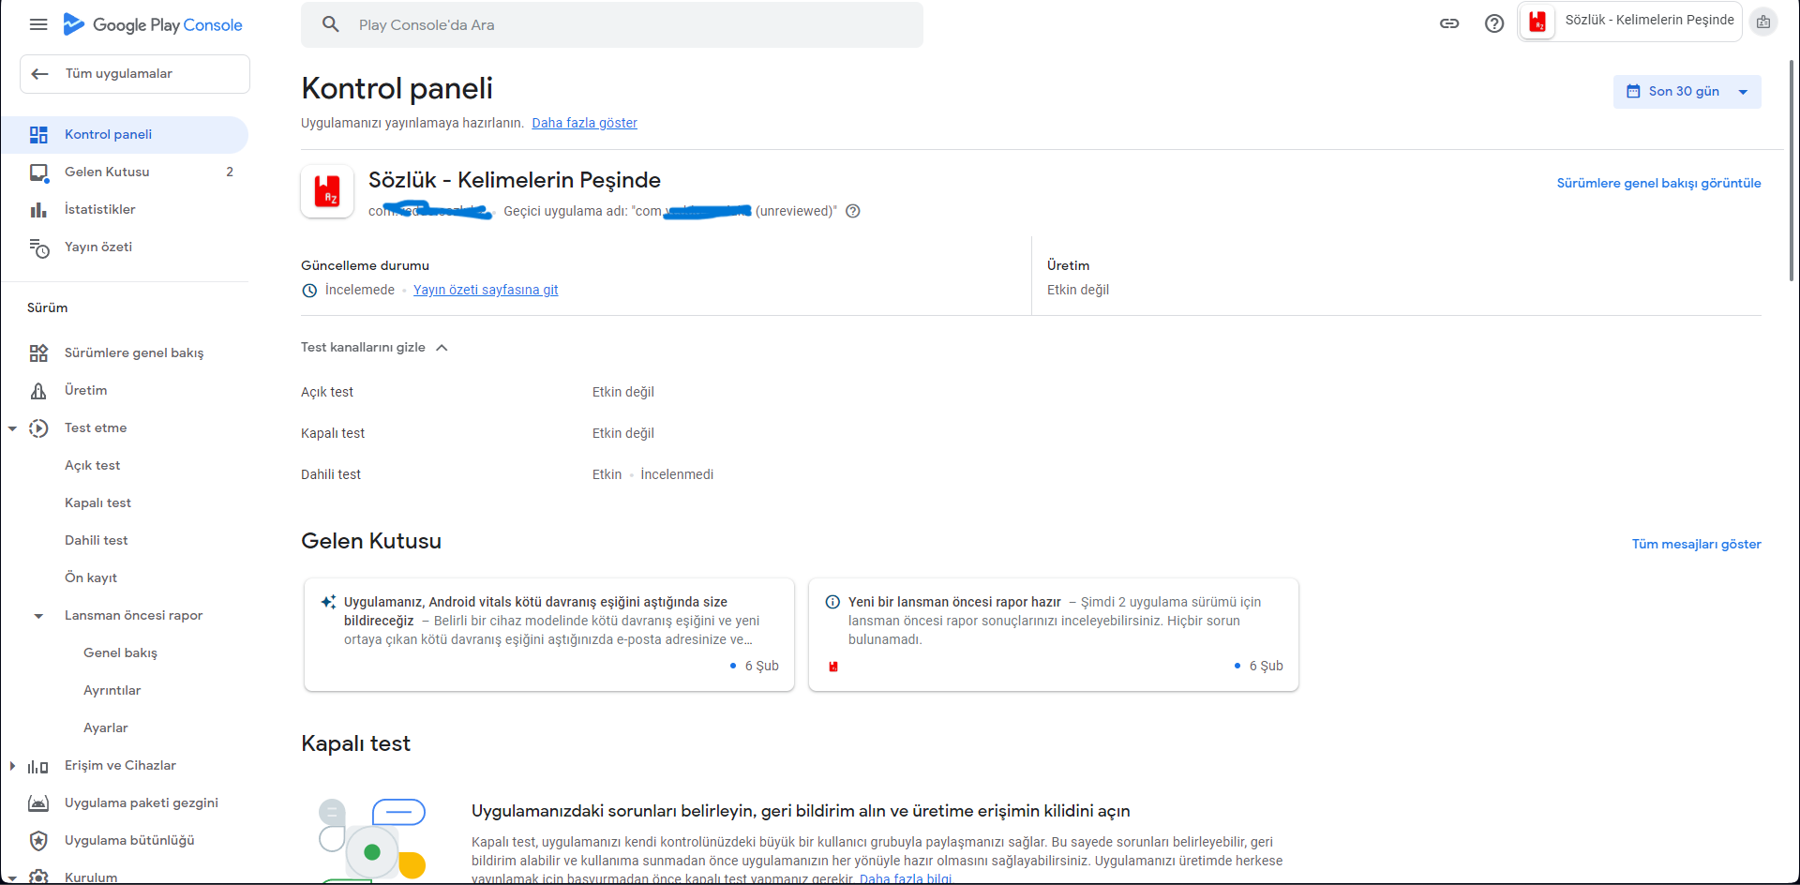This screenshot has width=1800, height=885.
Task: Click the Erişim ve Cihazlar icon
Action: coord(38,766)
